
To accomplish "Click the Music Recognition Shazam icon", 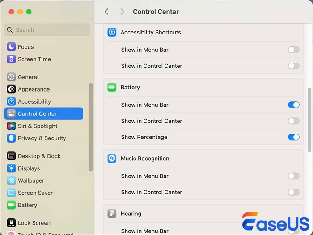I will tap(112, 159).
